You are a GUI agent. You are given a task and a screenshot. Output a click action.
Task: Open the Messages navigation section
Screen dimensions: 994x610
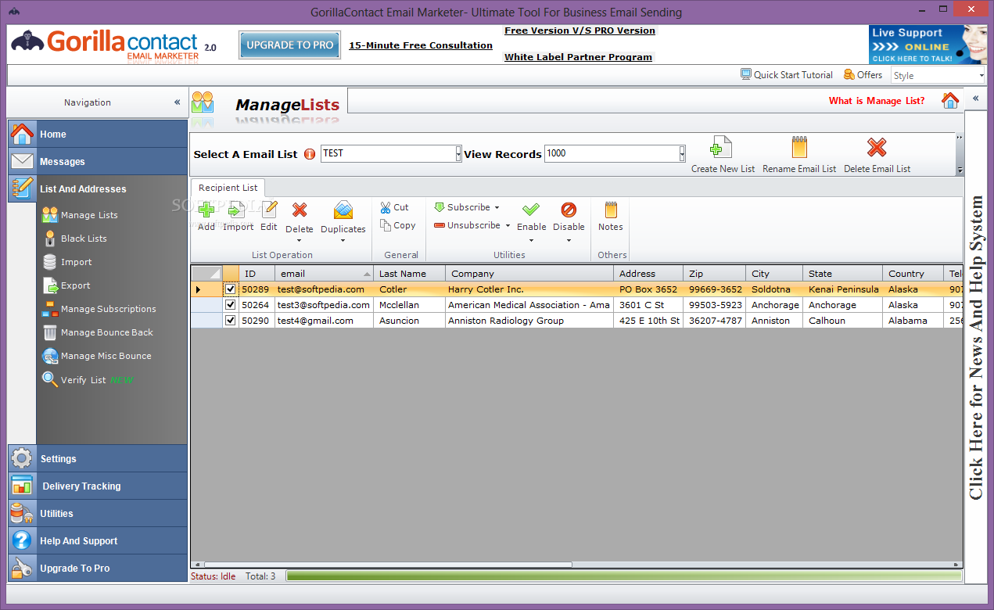point(98,161)
